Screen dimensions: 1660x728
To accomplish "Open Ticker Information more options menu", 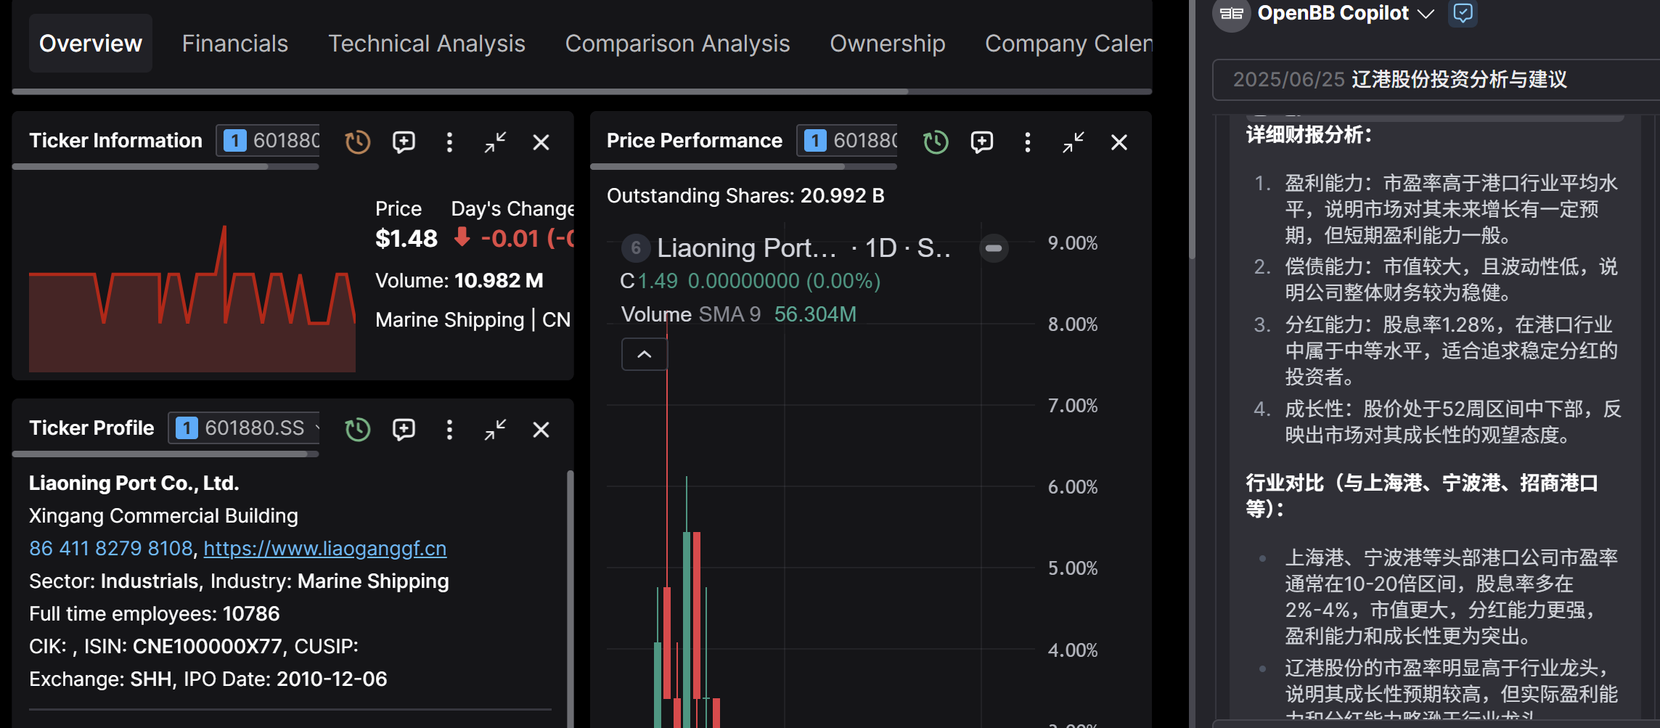I will (x=449, y=142).
